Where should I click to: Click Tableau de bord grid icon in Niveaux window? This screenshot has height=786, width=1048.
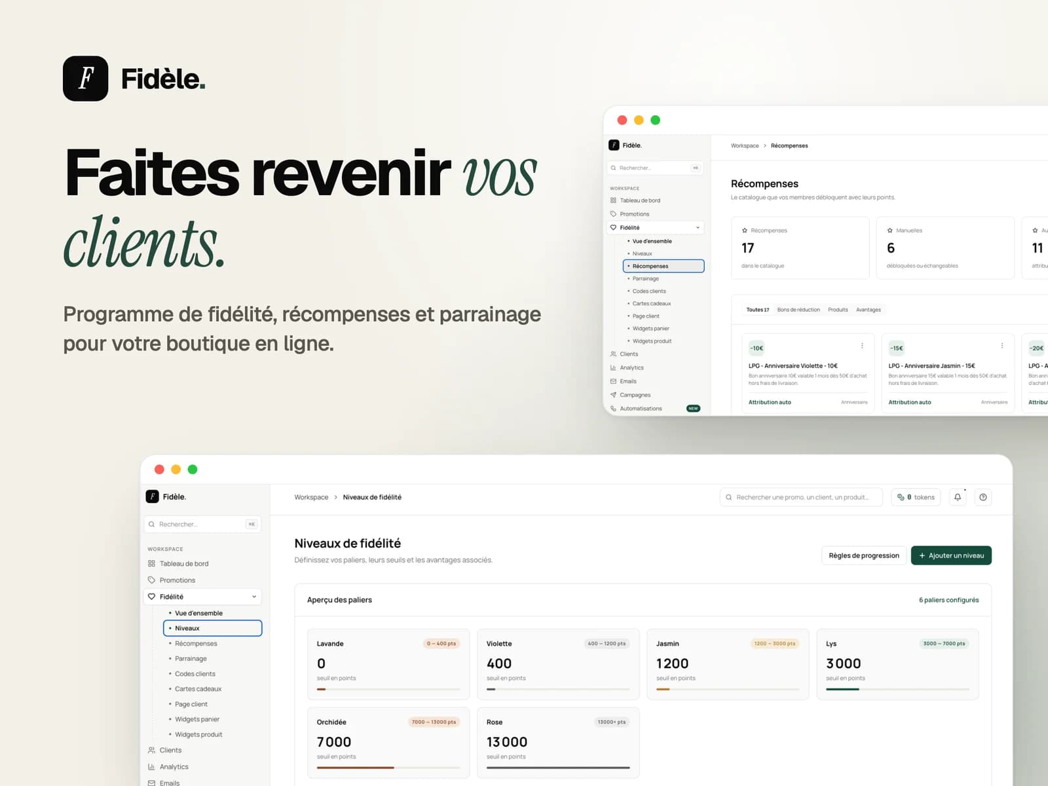click(151, 563)
